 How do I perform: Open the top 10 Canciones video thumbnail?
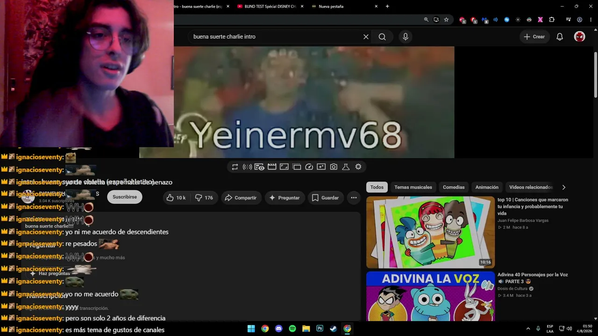[x=430, y=232]
